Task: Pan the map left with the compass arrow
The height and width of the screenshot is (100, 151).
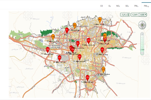Action: click(x=139, y=25)
